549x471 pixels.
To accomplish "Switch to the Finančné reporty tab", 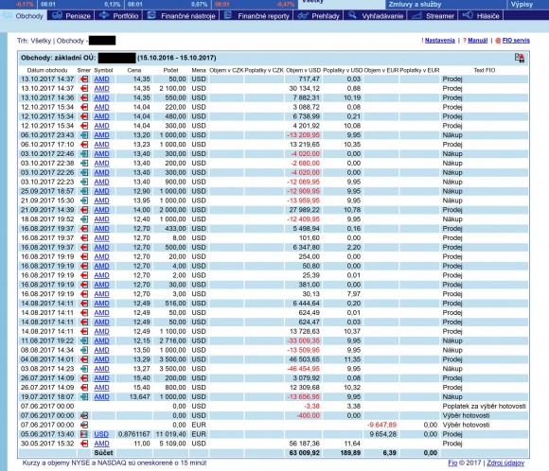I will click(257, 16).
